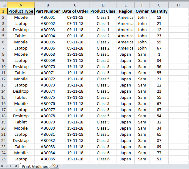Select cell containing ABC085
Screen dimensions: 189x169
pyautogui.click(x=48, y=159)
